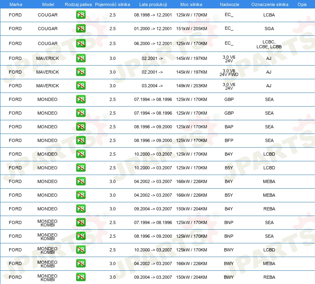Select the petrol icon in the MONDEO BAP row
The height and width of the screenshot is (284, 315).
[81, 127]
